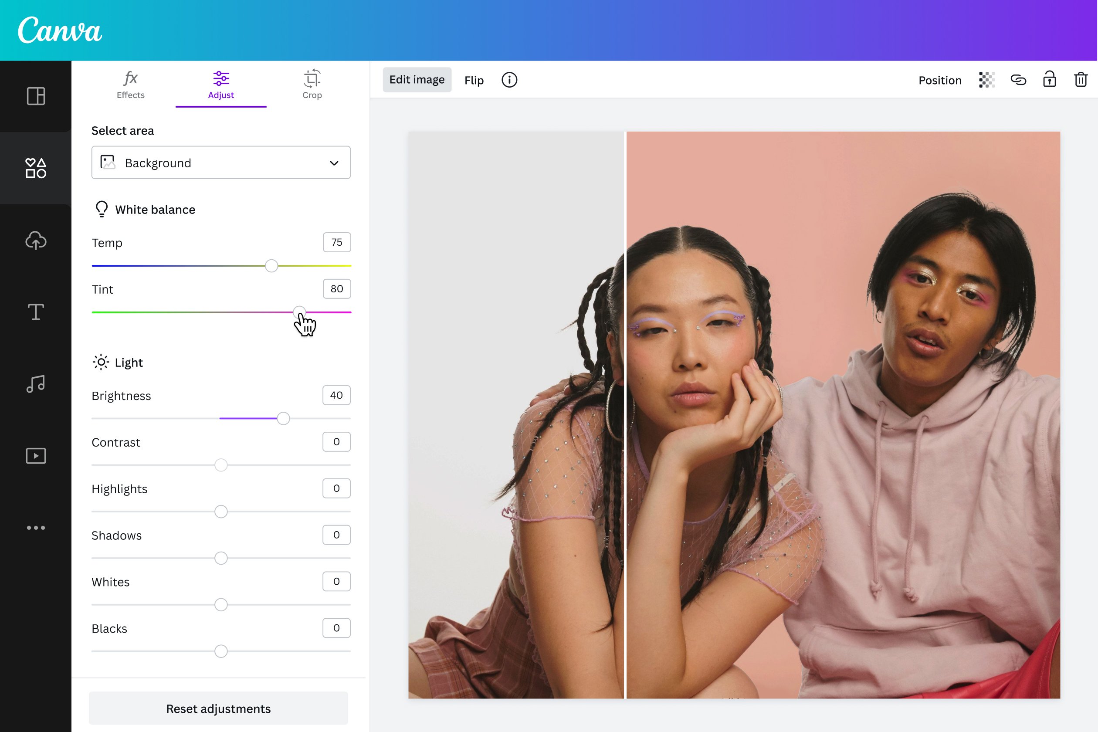The width and height of the screenshot is (1098, 732).
Task: Click the grid/mosaic icon in toolbar
Action: (986, 79)
